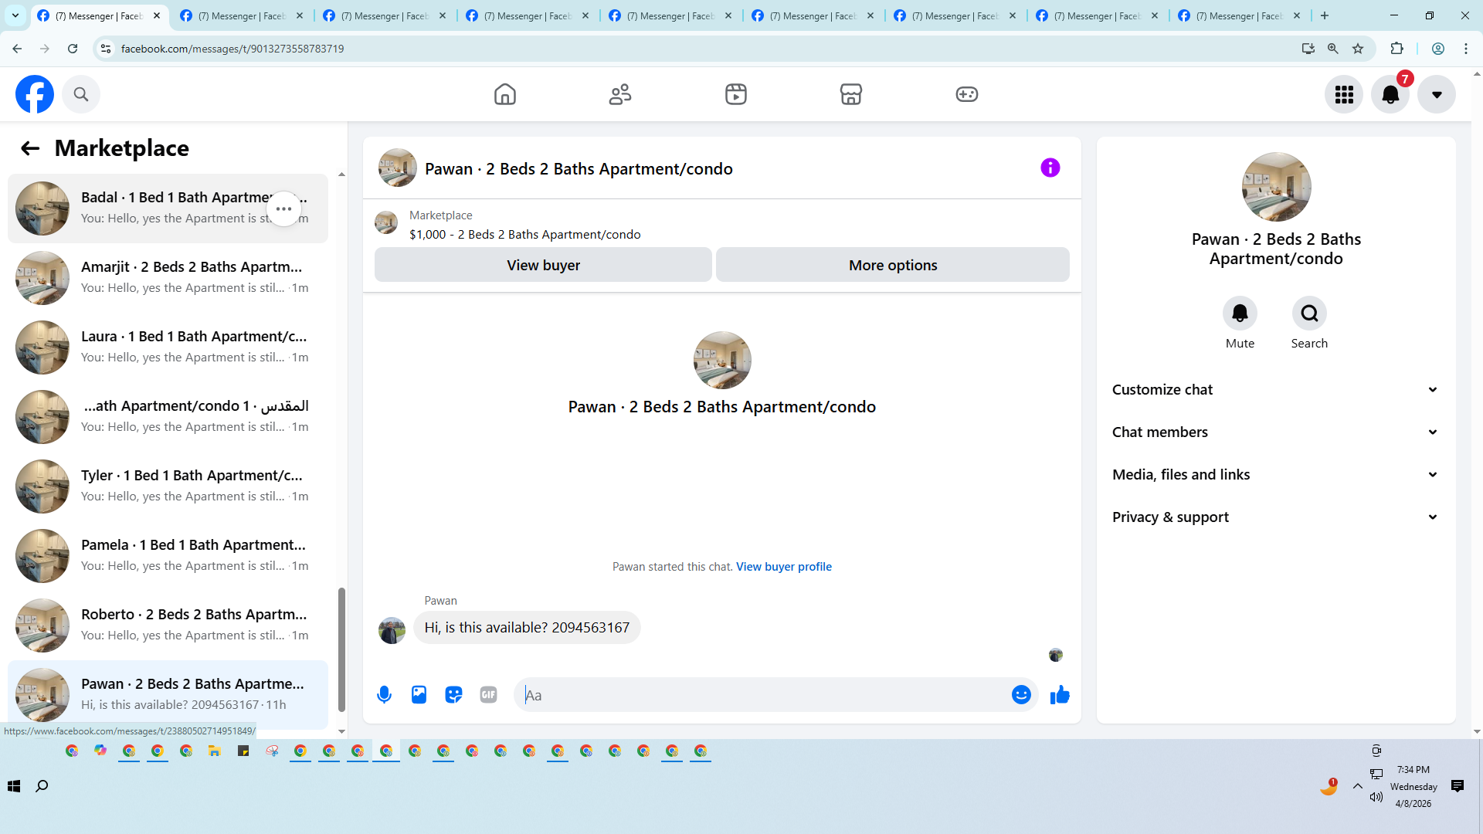Open the View buyer profile link
This screenshot has height=834, width=1483.
783,567
